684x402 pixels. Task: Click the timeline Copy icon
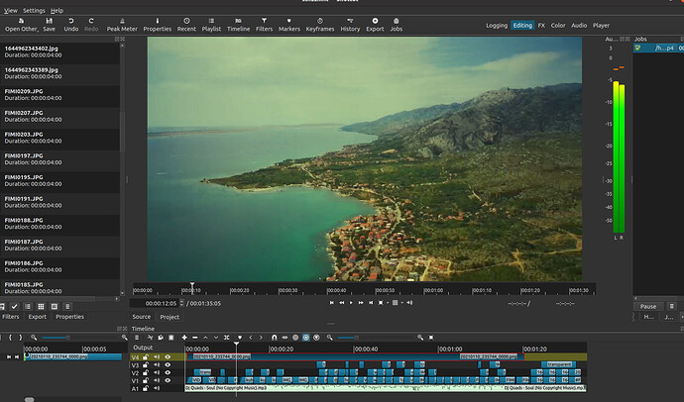161,338
